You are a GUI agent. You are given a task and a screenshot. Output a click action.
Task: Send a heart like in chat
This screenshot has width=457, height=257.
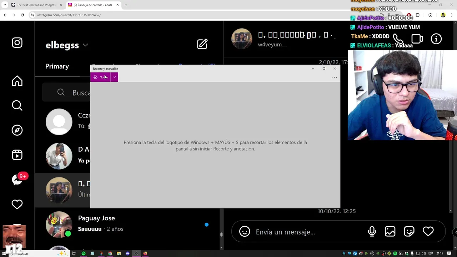tap(428, 231)
